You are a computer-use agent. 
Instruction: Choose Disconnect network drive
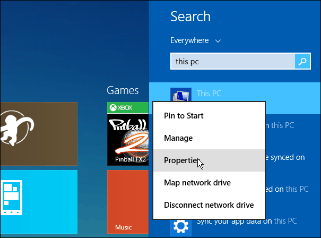pyautogui.click(x=209, y=205)
